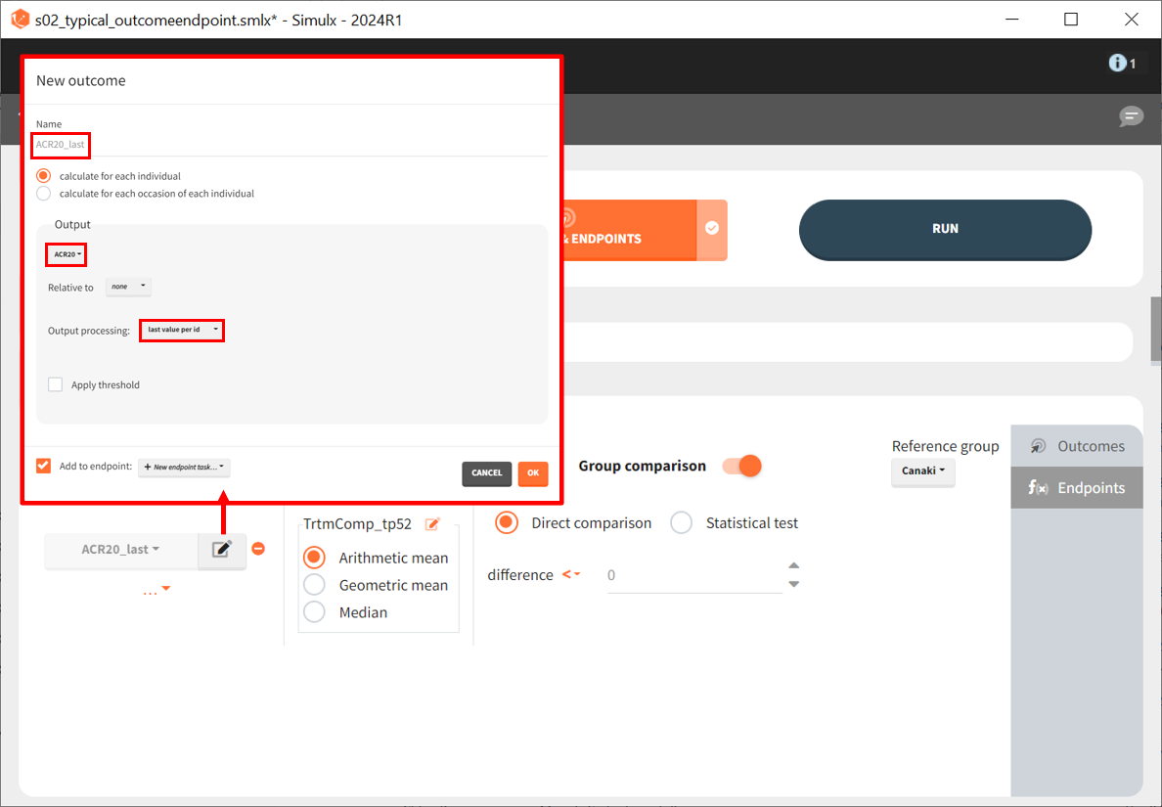Edit the TrtmComp_tp52 endpoint name icon
This screenshot has width=1162, height=807.
click(432, 524)
